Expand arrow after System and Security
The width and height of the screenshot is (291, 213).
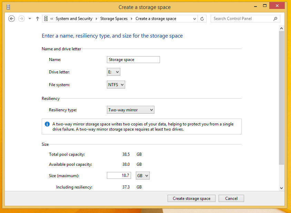tap(96, 19)
